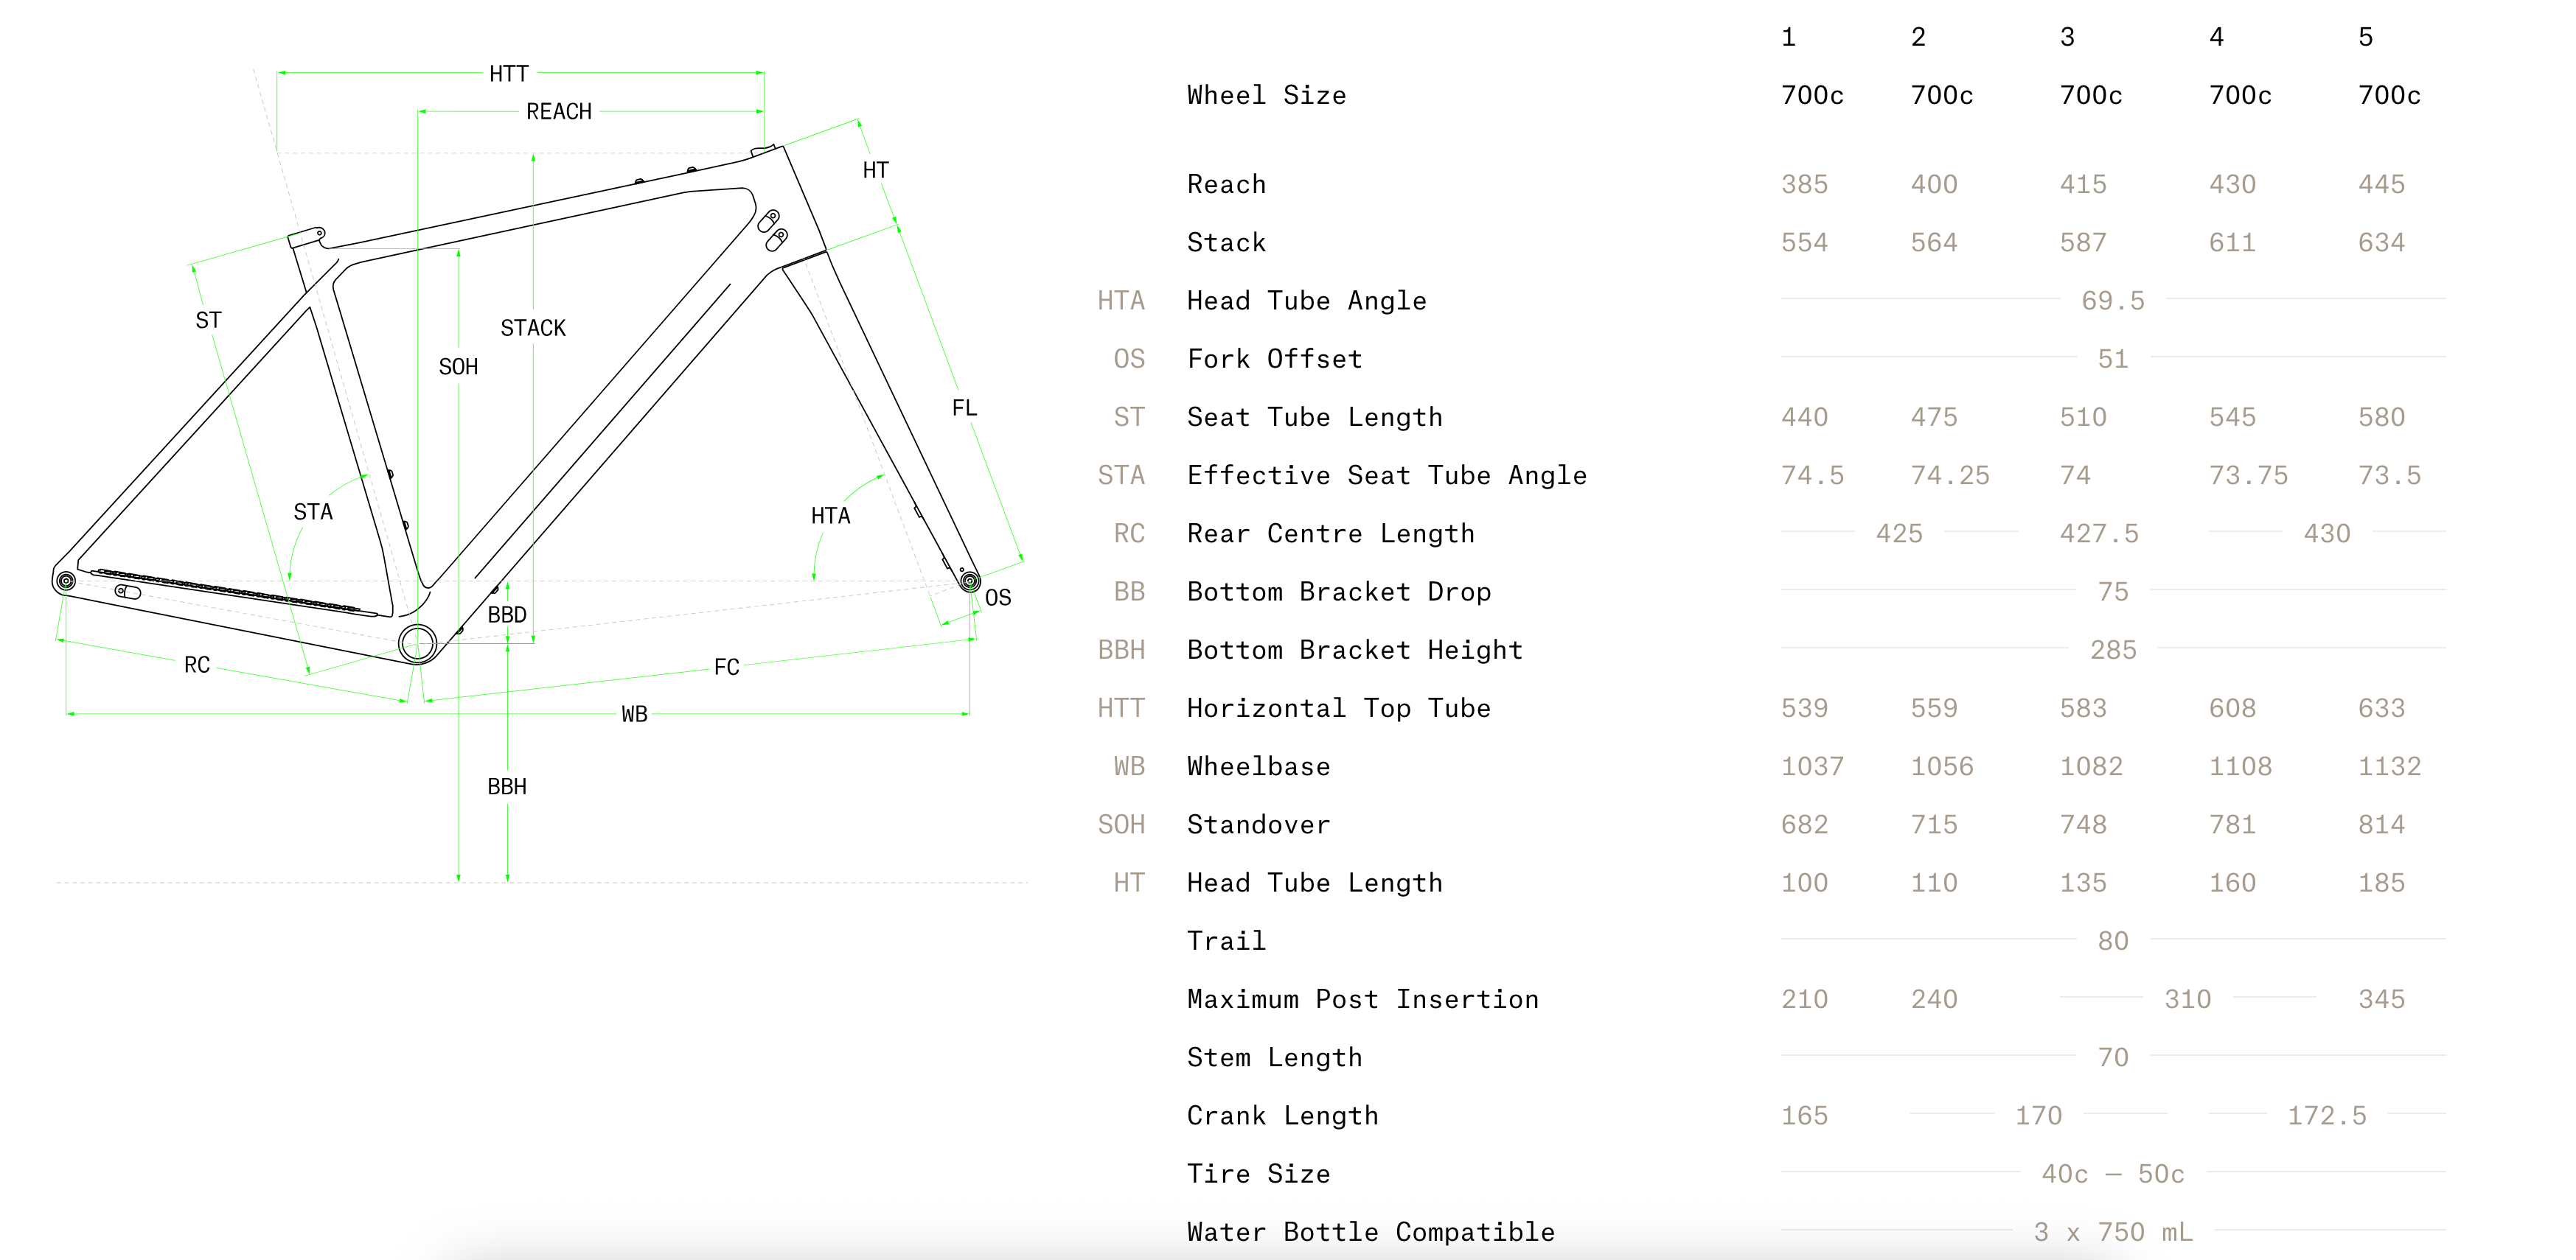Select the WB wheelbase label in the diagram
2576x1260 pixels.
point(634,715)
